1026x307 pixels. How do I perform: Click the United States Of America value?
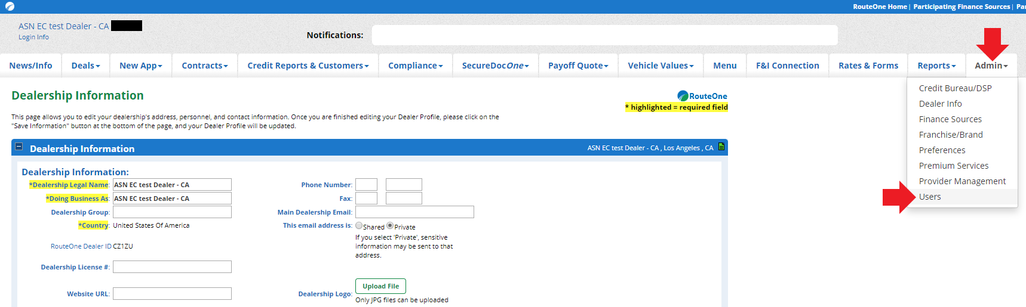[151, 225]
